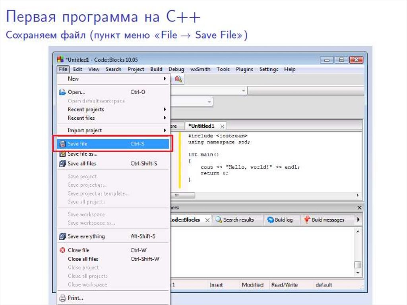Close the Code::Blocks log tab

207,220
